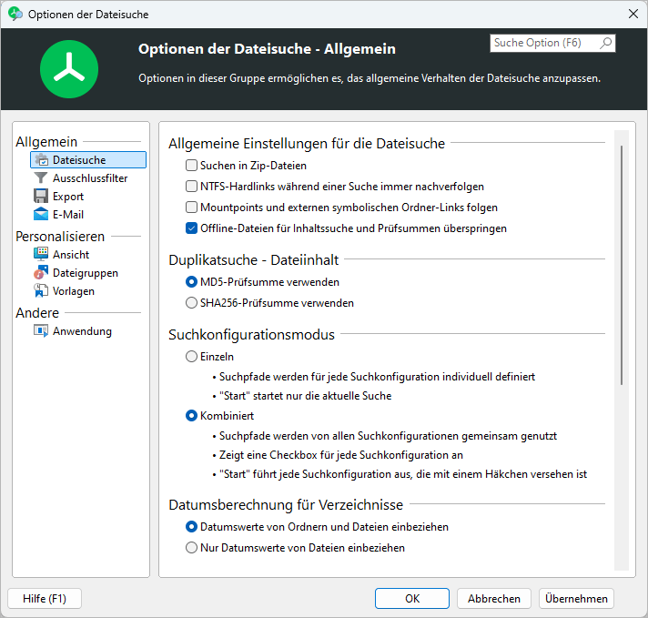Image resolution: width=648 pixels, height=618 pixels.
Task: Select SHA256-Prüfsumme verwenden radio button
Action: coord(191,303)
